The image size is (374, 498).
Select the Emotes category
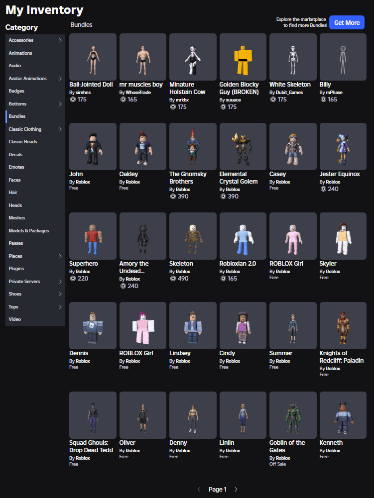[16, 167]
